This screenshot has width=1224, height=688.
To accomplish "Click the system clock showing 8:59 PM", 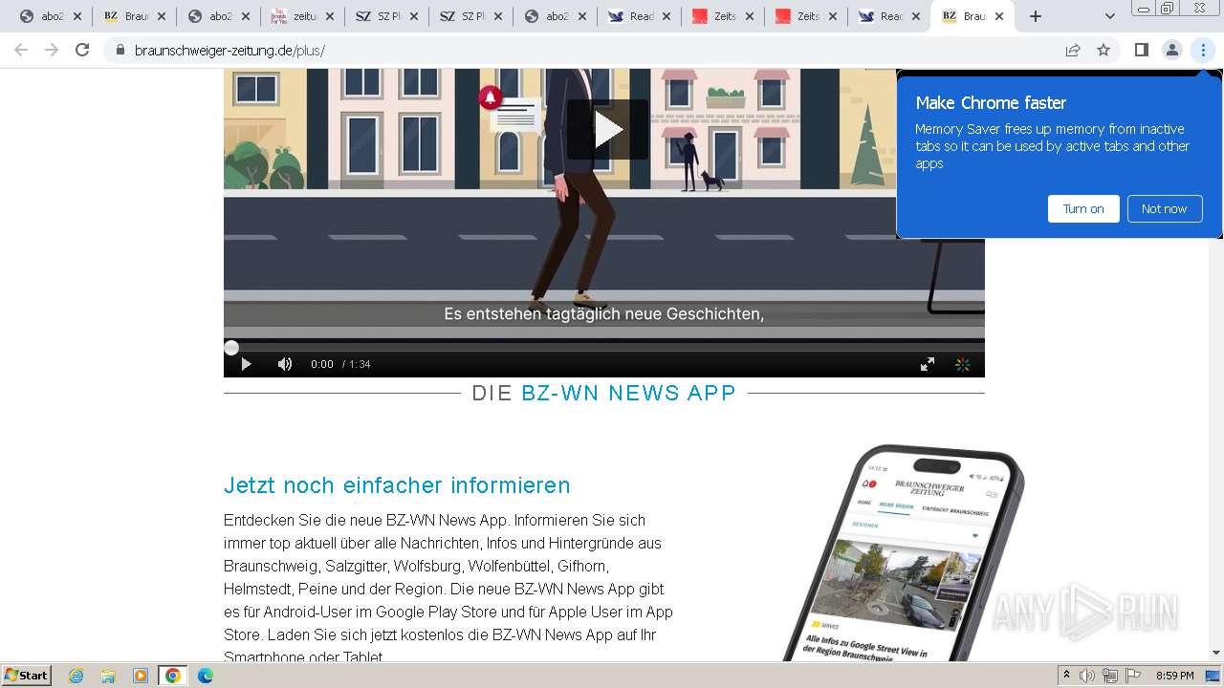I will (1174, 676).
